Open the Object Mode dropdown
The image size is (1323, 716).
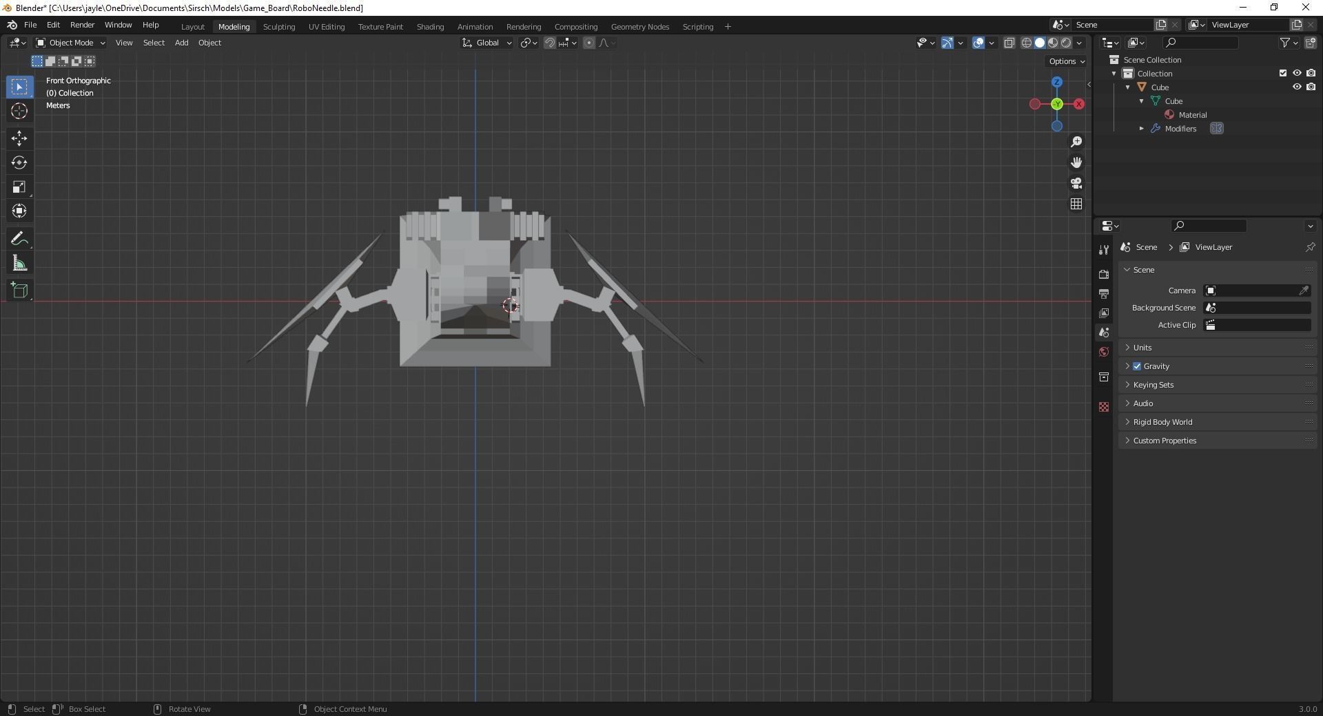tap(71, 43)
